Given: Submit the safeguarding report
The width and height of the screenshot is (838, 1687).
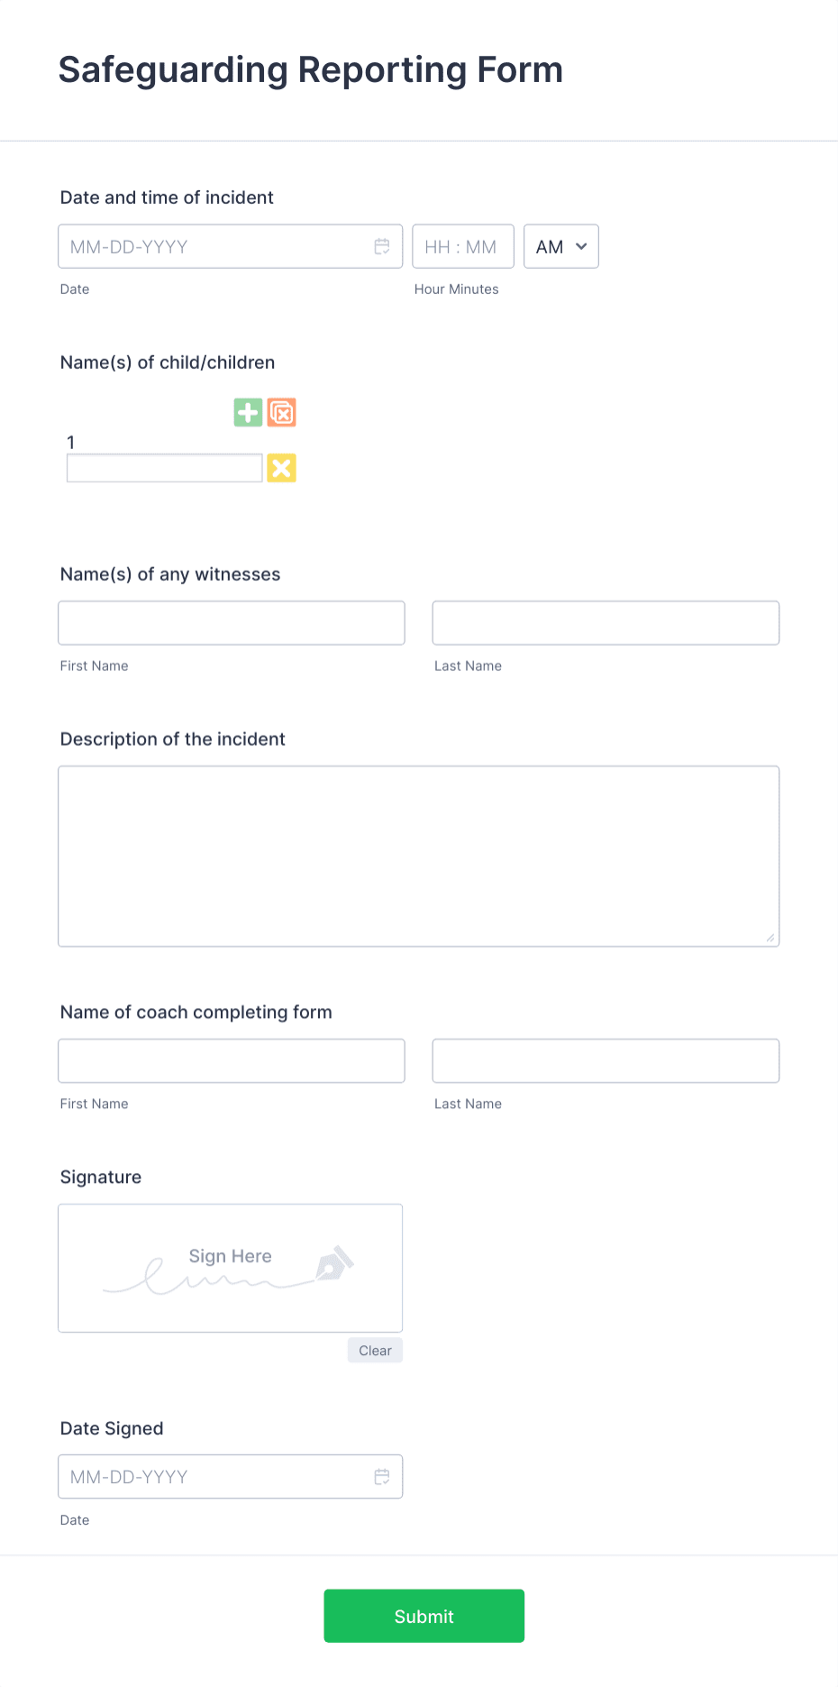Looking at the screenshot, I should click(x=424, y=1616).
